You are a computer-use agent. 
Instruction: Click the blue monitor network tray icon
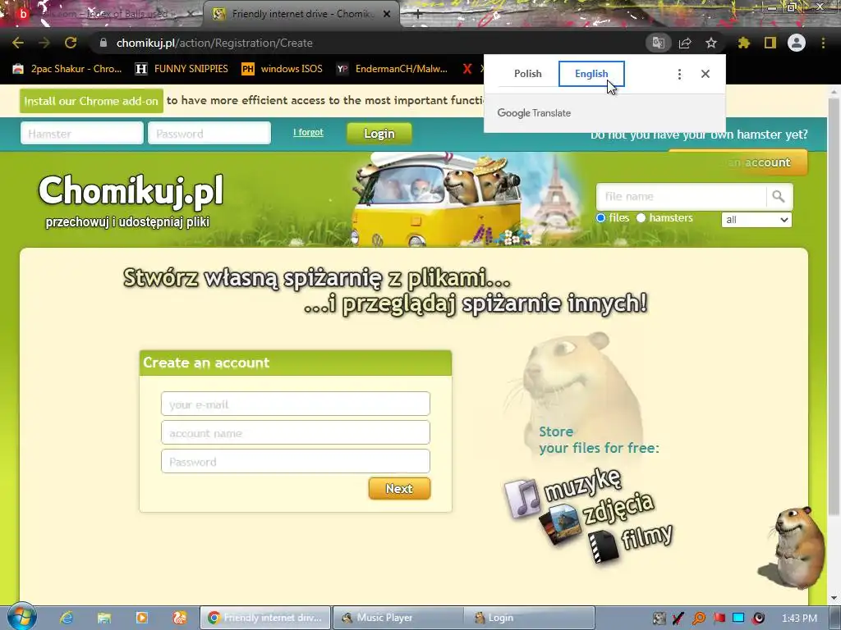click(738, 619)
